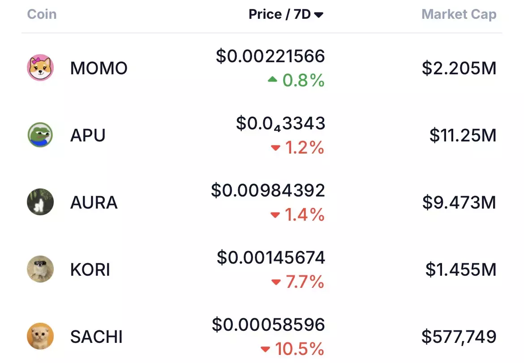Open the MOMO coin name link
Viewport: 524px width, 363px height.
[99, 68]
